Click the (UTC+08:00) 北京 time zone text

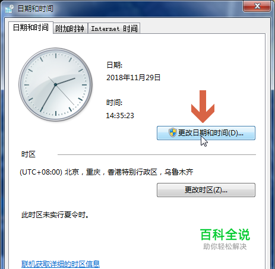(106, 172)
